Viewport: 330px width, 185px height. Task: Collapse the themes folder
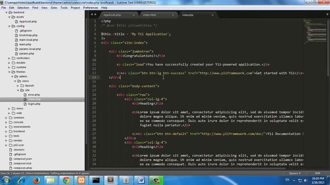(9, 72)
